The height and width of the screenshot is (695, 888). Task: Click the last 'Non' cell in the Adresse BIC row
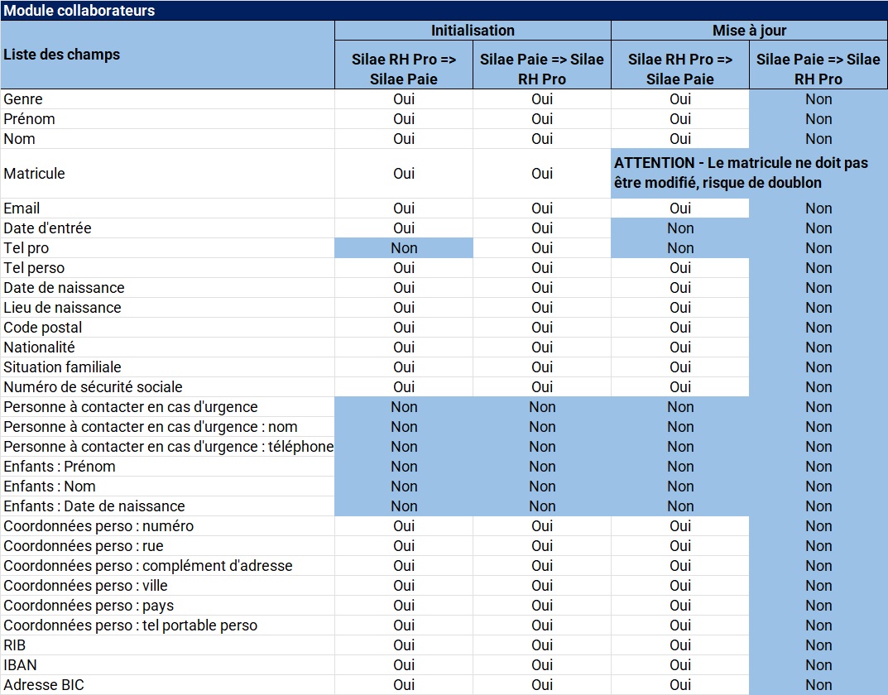[x=818, y=685]
